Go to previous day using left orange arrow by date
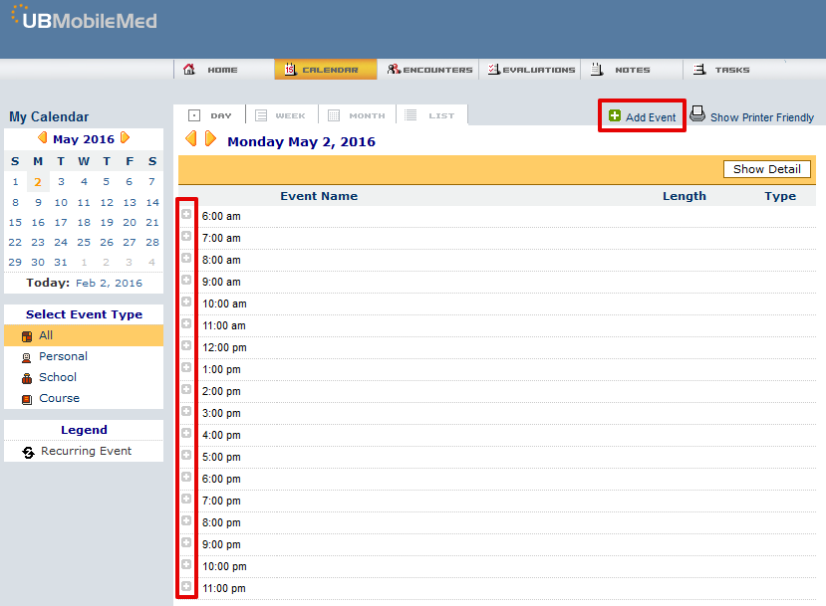 (191, 139)
